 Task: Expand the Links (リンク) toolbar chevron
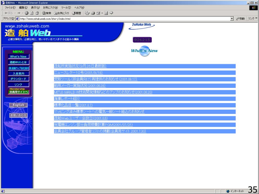point(256,18)
